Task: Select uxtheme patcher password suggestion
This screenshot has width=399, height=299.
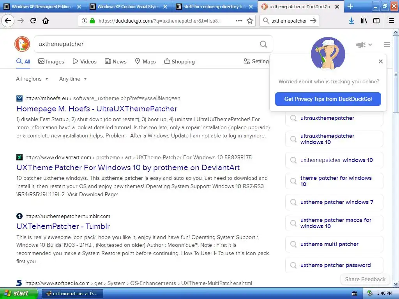Action: pos(334,265)
